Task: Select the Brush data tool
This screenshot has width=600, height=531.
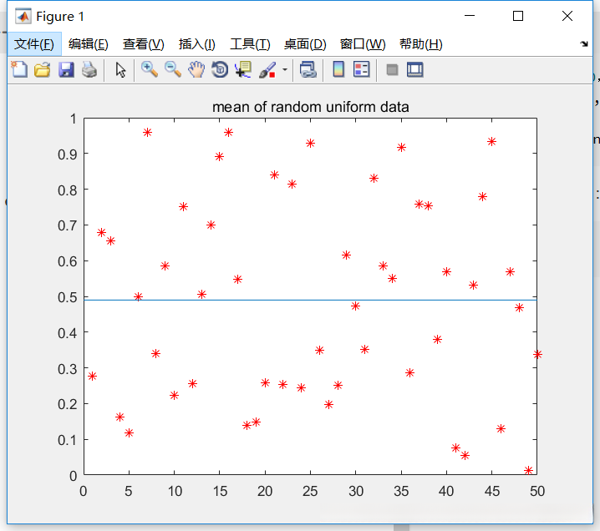Action: pos(267,70)
